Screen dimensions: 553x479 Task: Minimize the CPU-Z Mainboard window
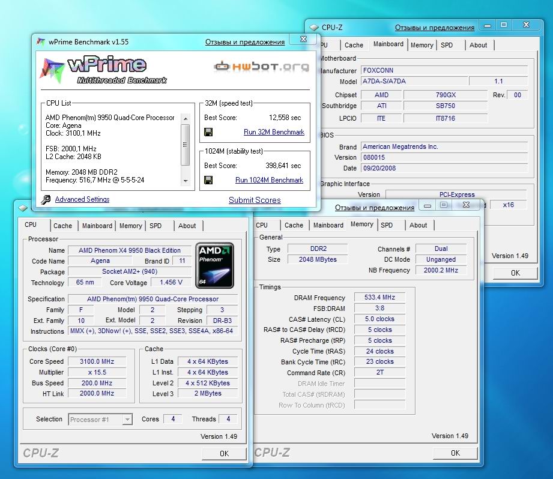pyautogui.click(x=488, y=25)
